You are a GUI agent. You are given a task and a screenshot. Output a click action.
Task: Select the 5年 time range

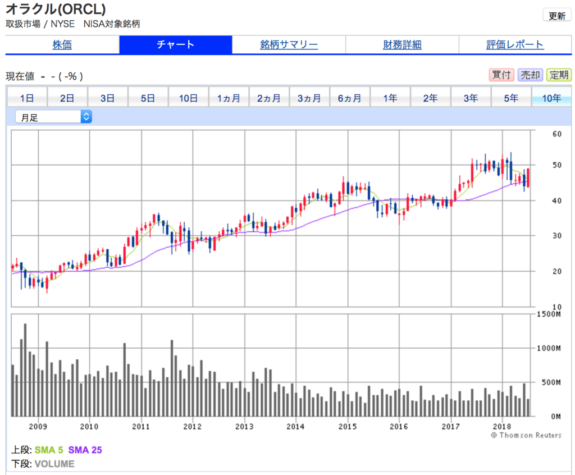[512, 97]
